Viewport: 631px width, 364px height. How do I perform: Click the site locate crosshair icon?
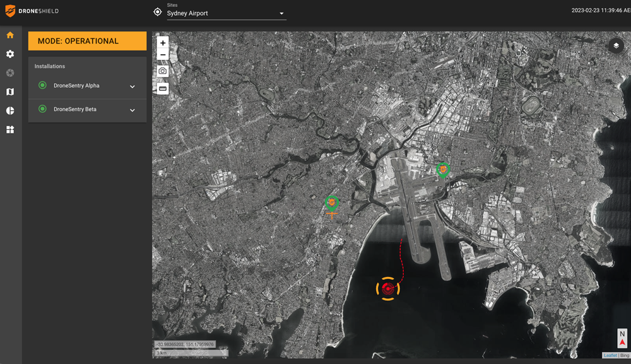click(157, 12)
